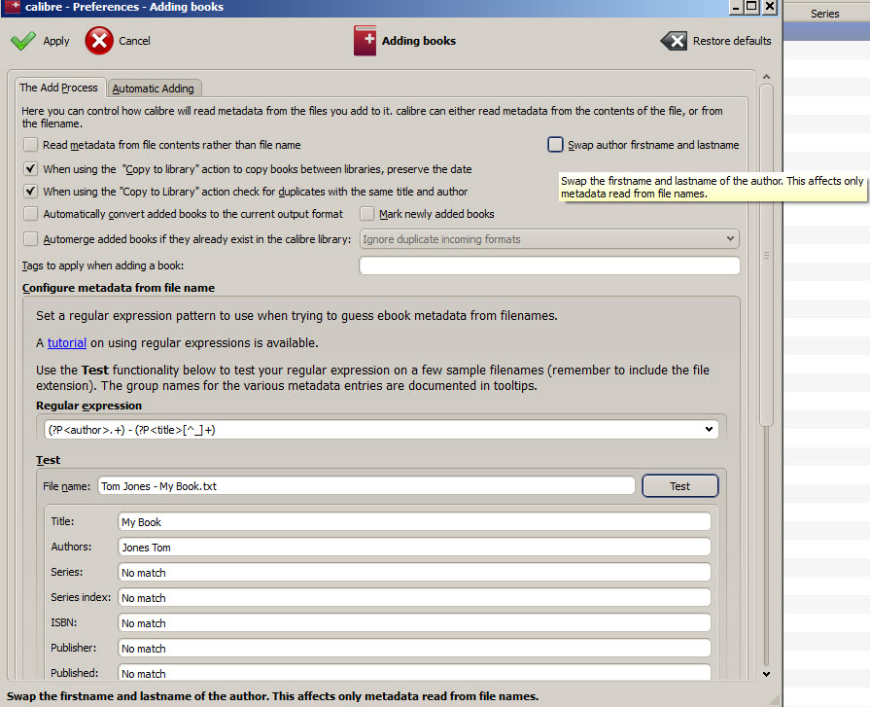Check Mark newly added books
Screen dimensions: 870x707
pos(366,214)
